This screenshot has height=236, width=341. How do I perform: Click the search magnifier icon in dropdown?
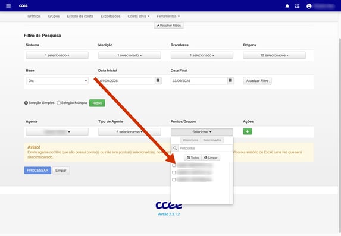175,148
